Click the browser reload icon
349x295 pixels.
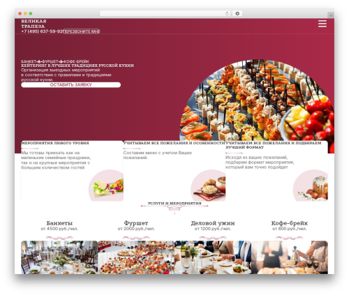click(227, 13)
